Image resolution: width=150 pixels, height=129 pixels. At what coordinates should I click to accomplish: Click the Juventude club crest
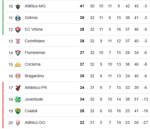pos(18,99)
